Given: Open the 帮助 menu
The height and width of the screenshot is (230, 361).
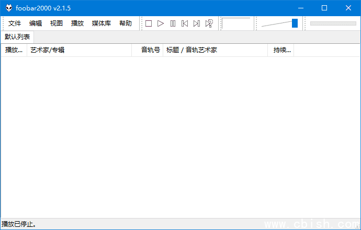Looking at the screenshot, I should pyautogui.click(x=126, y=23).
